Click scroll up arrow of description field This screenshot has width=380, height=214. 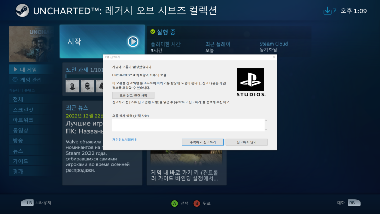pos(266,121)
